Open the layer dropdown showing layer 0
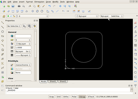Image resolution: width=138 pixels, height=99 pixels. 27,16
